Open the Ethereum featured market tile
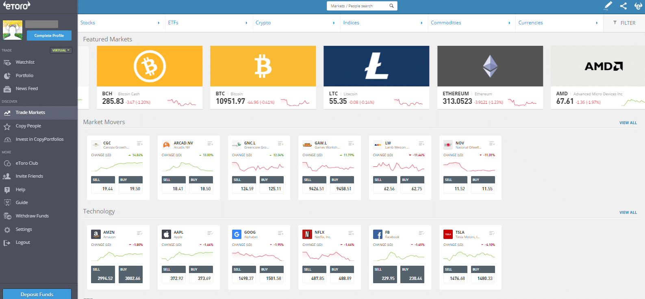The height and width of the screenshot is (299, 645). pos(490,77)
